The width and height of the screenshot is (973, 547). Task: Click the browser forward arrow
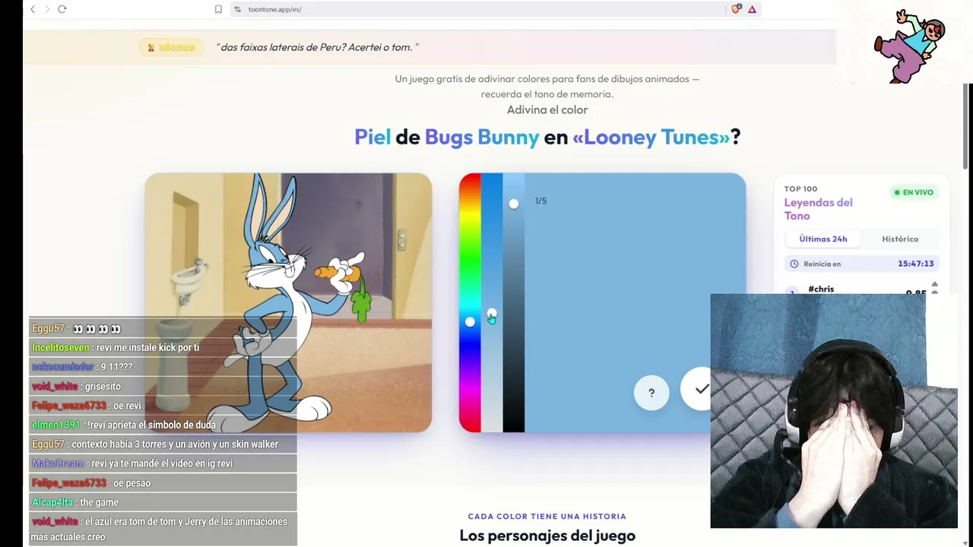(x=47, y=9)
